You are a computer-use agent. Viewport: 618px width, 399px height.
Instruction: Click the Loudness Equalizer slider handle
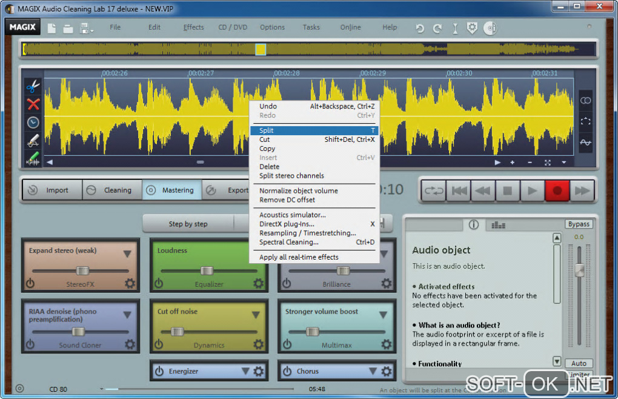[207, 270]
